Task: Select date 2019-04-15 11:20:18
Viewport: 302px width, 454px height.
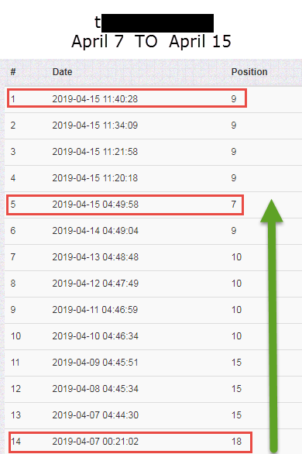Action: pos(95,178)
